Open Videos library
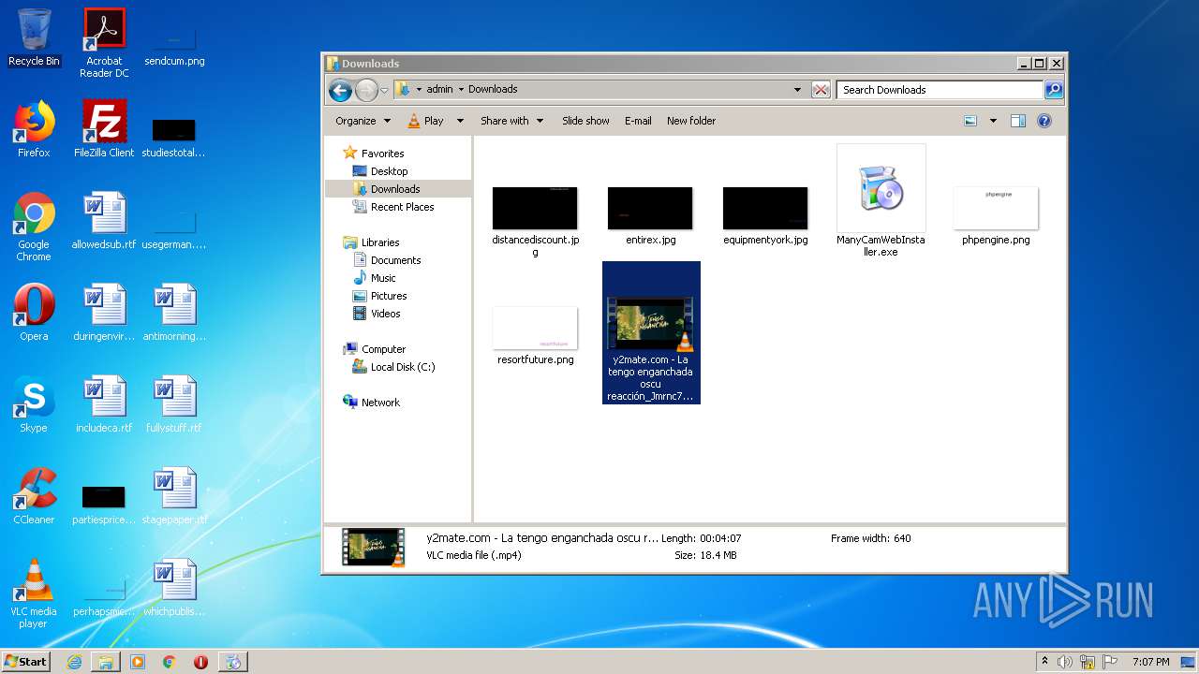This screenshot has width=1199, height=674. pyautogui.click(x=385, y=314)
